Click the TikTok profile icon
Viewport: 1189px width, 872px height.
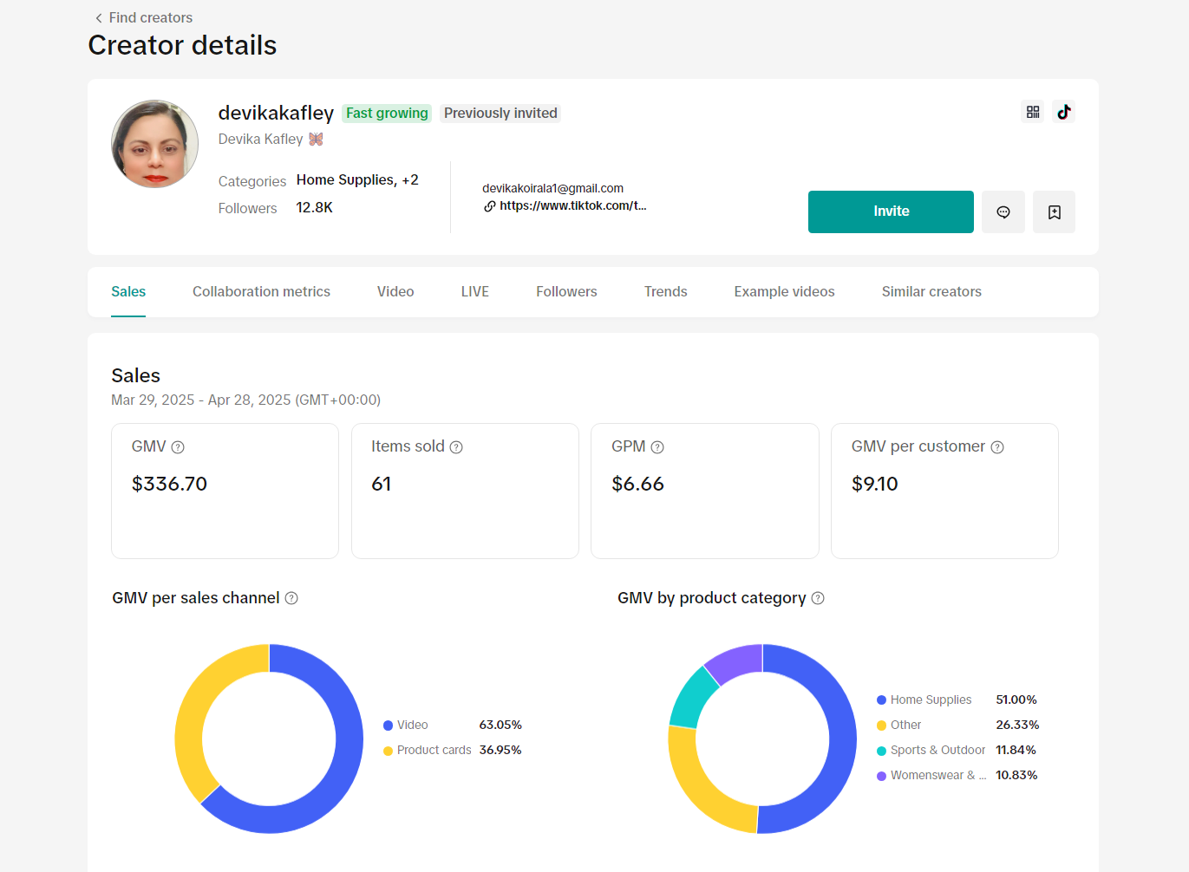1064,112
